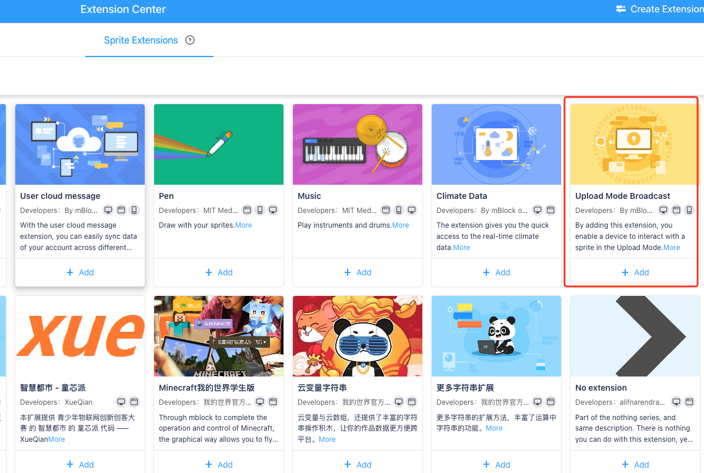The height and width of the screenshot is (473, 704).
Task: Click desktop platform icon on Pen card
Action: coord(273,210)
